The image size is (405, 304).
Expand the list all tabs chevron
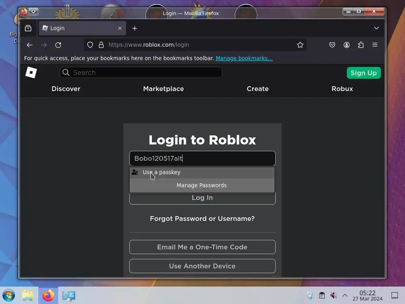[377, 28]
